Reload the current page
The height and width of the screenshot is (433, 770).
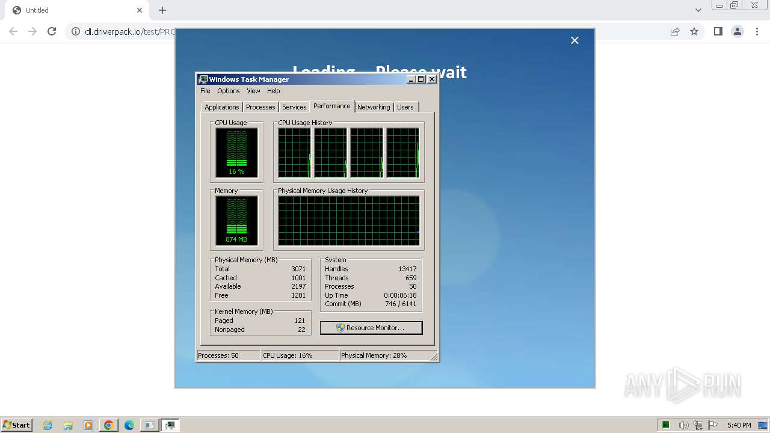tap(52, 31)
